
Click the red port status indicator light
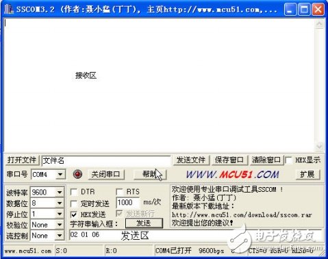click(x=77, y=174)
